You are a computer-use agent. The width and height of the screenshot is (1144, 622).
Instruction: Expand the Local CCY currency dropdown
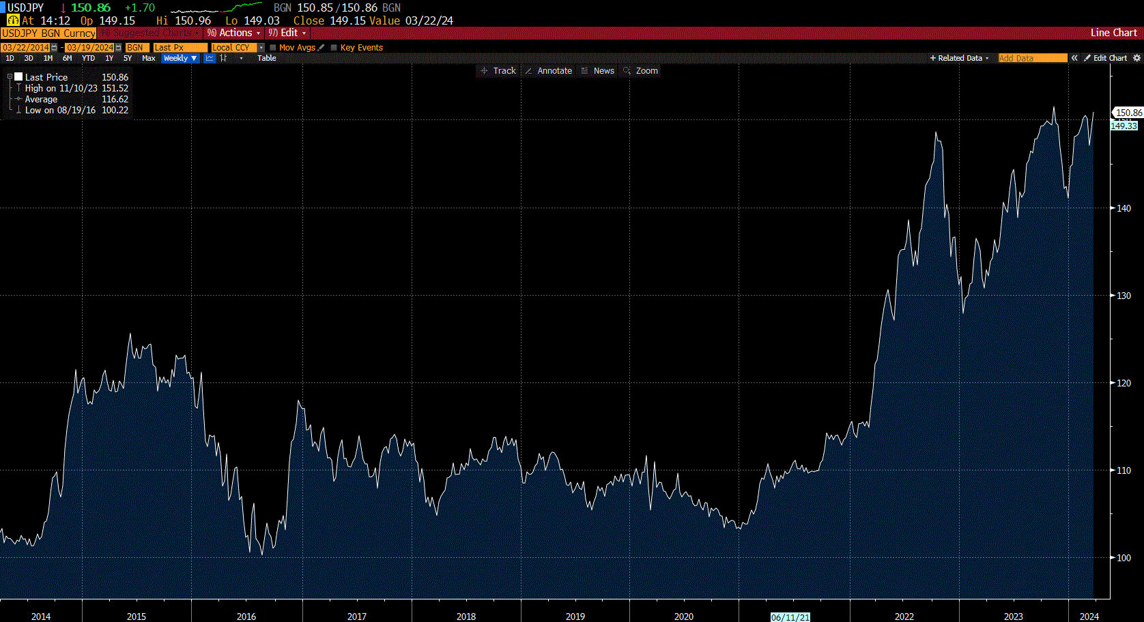[x=261, y=48]
